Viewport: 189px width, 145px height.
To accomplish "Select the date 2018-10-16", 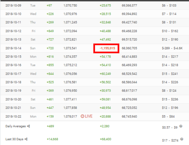I will 13,65.
